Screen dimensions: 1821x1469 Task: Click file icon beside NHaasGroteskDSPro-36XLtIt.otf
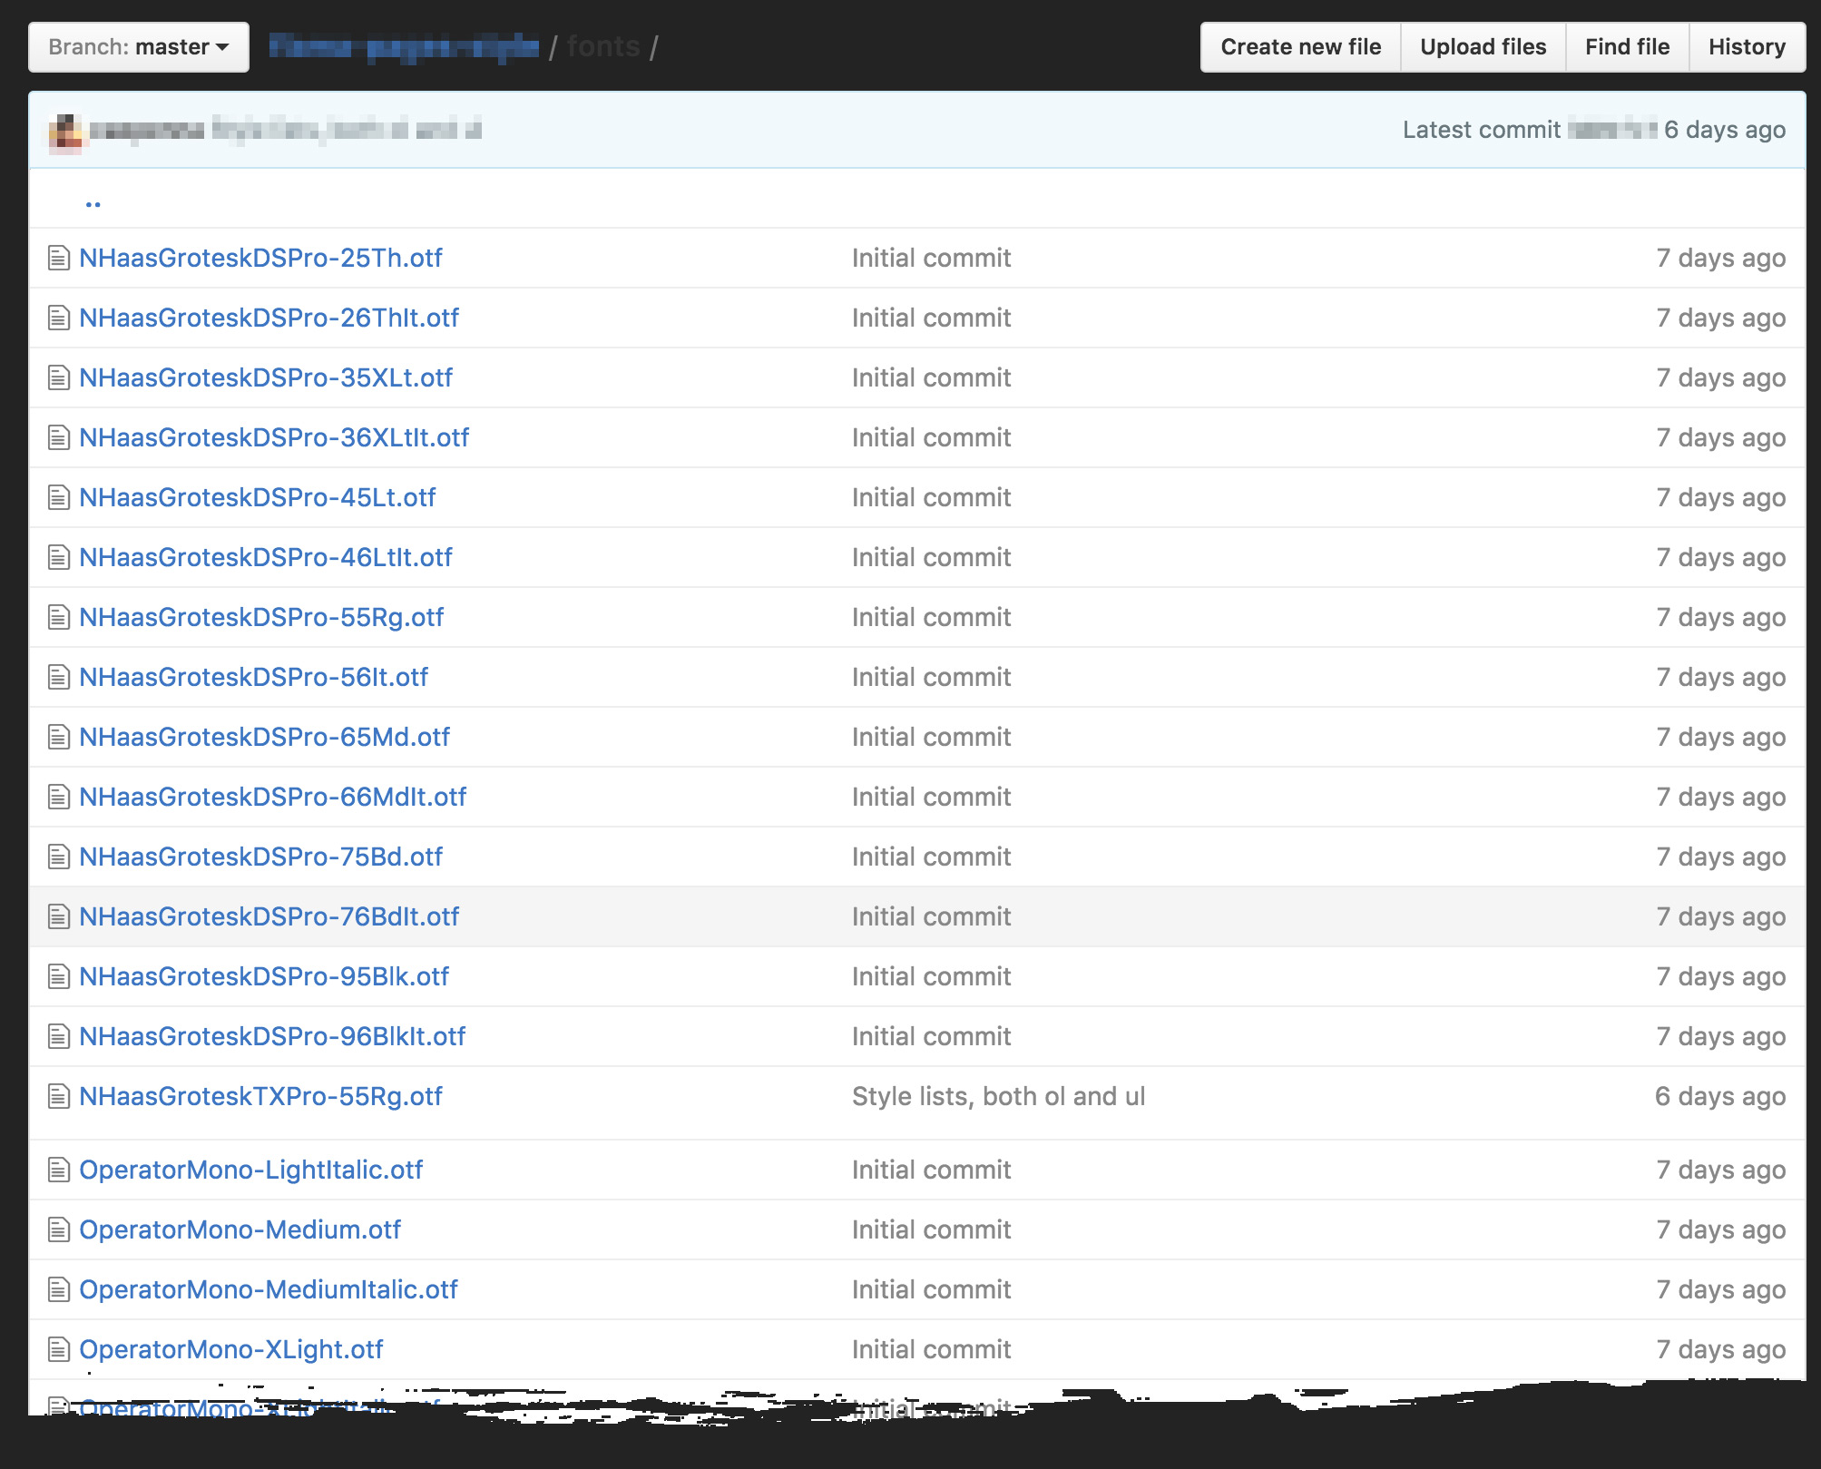tap(59, 438)
